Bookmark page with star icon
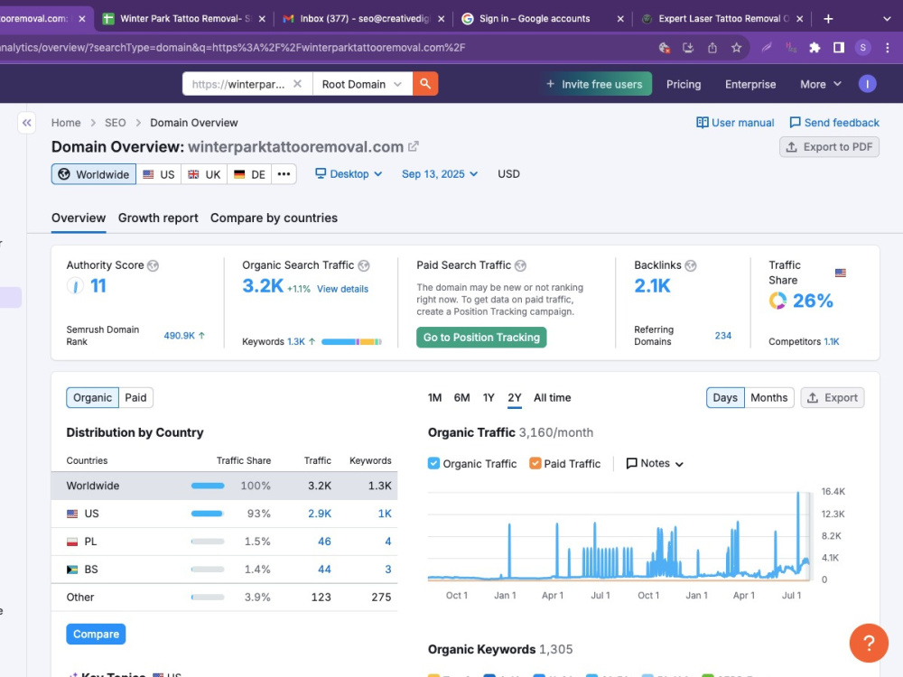Image resolution: width=903 pixels, height=677 pixels. pos(736,48)
